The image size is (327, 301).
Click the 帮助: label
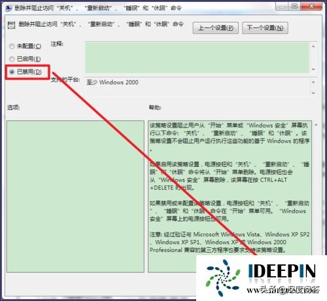coord(155,107)
